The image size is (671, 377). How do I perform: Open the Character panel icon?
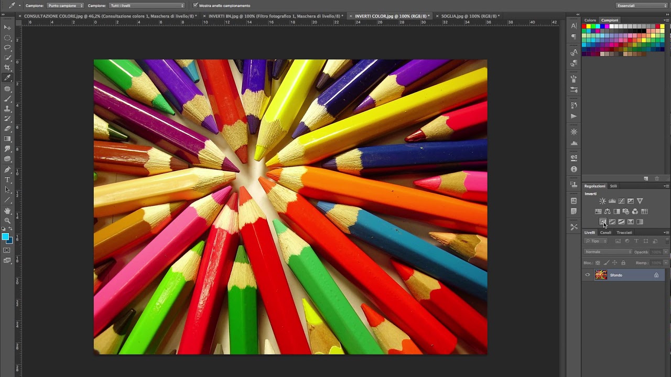pos(574,26)
